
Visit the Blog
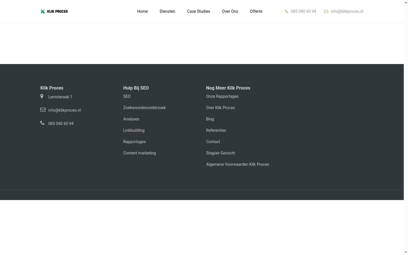point(210,119)
